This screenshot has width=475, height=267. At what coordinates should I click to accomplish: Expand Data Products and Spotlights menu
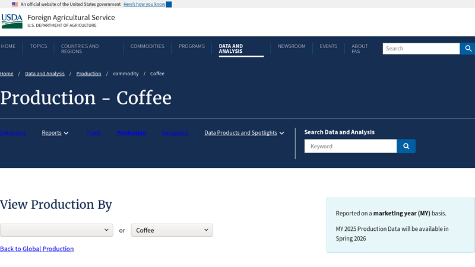pyautogui.click(x=244, y=133)
